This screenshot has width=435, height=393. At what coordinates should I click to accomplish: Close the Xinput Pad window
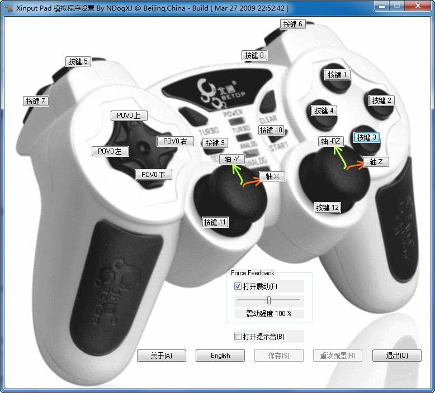click(x=418, y=6)
